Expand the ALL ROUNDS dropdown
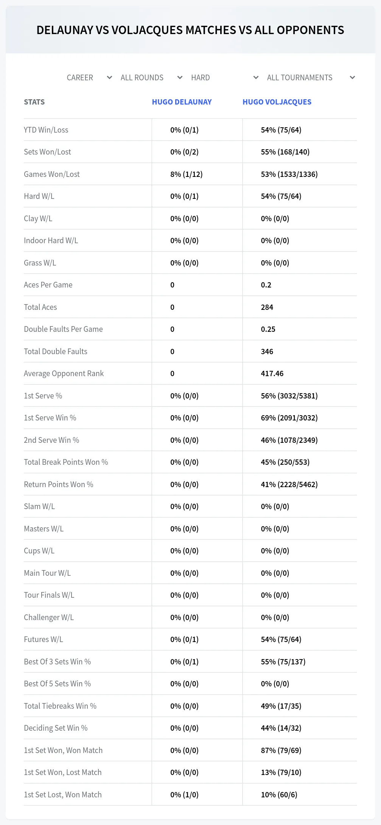Viewport: 381px width, 825px height. 151,78
